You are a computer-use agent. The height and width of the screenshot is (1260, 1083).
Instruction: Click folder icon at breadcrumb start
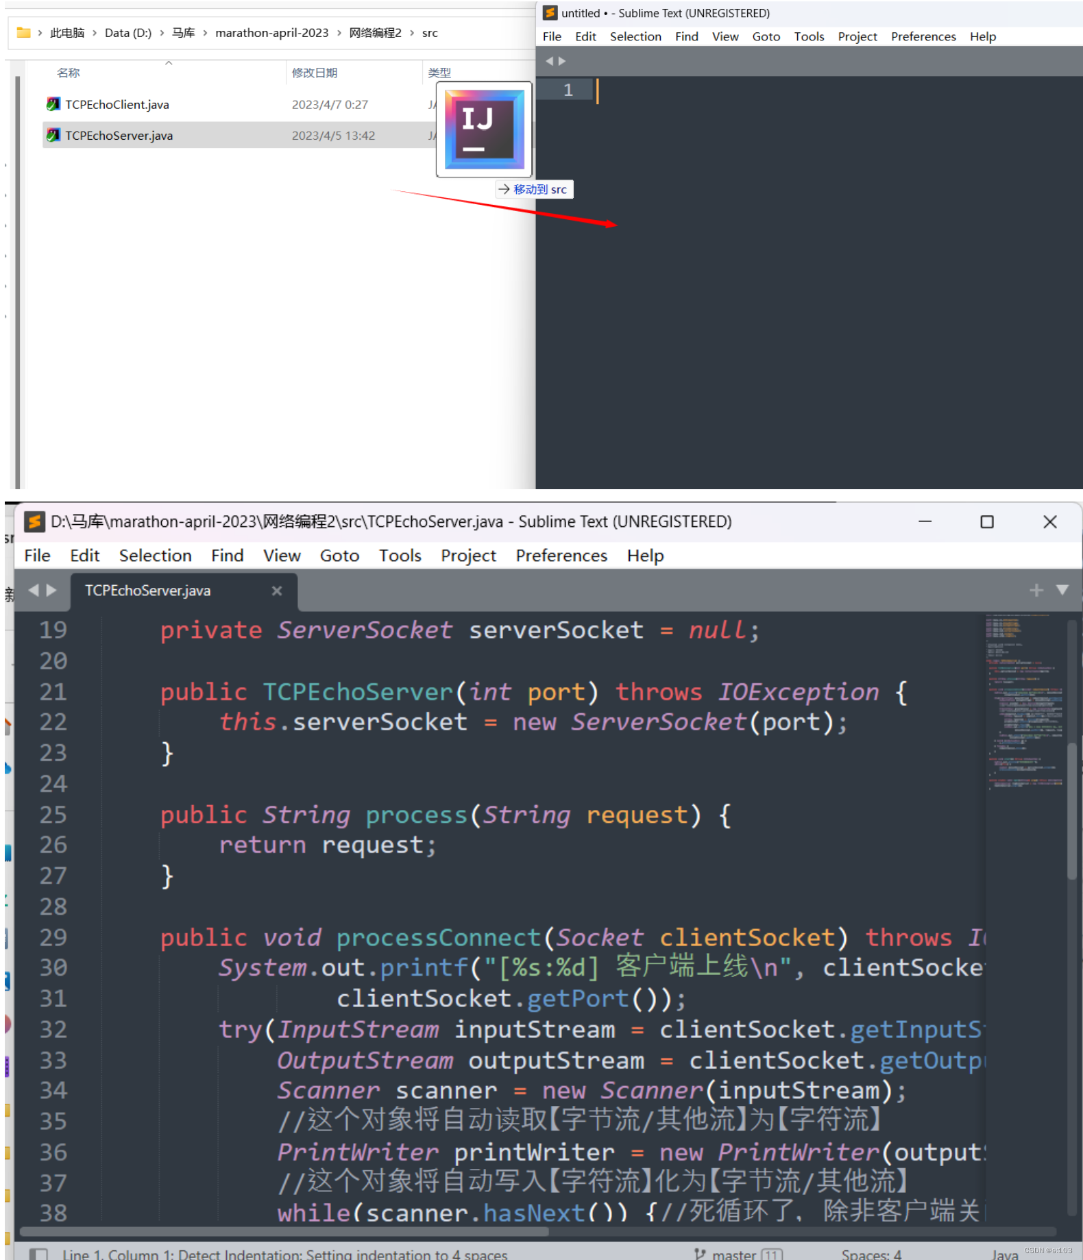click(23, 32)
